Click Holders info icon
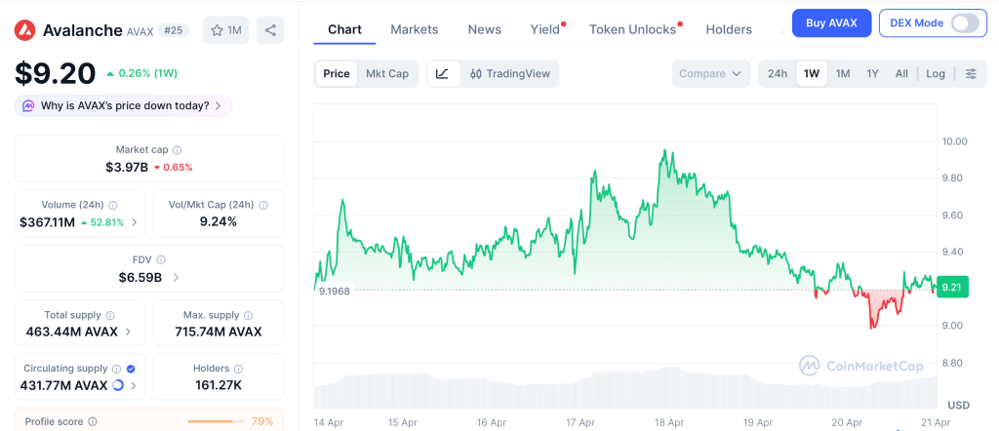 (x=238, y=369)
